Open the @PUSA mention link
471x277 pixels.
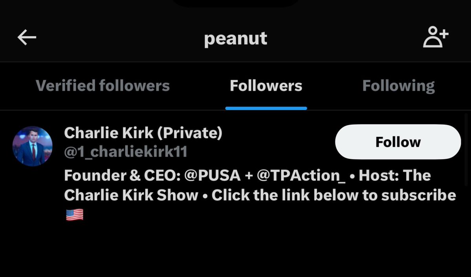(212, 176)
